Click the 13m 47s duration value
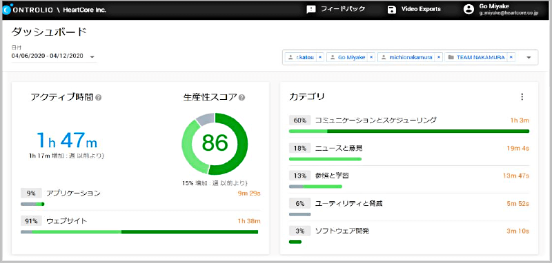552x263 pixels. 515,176
